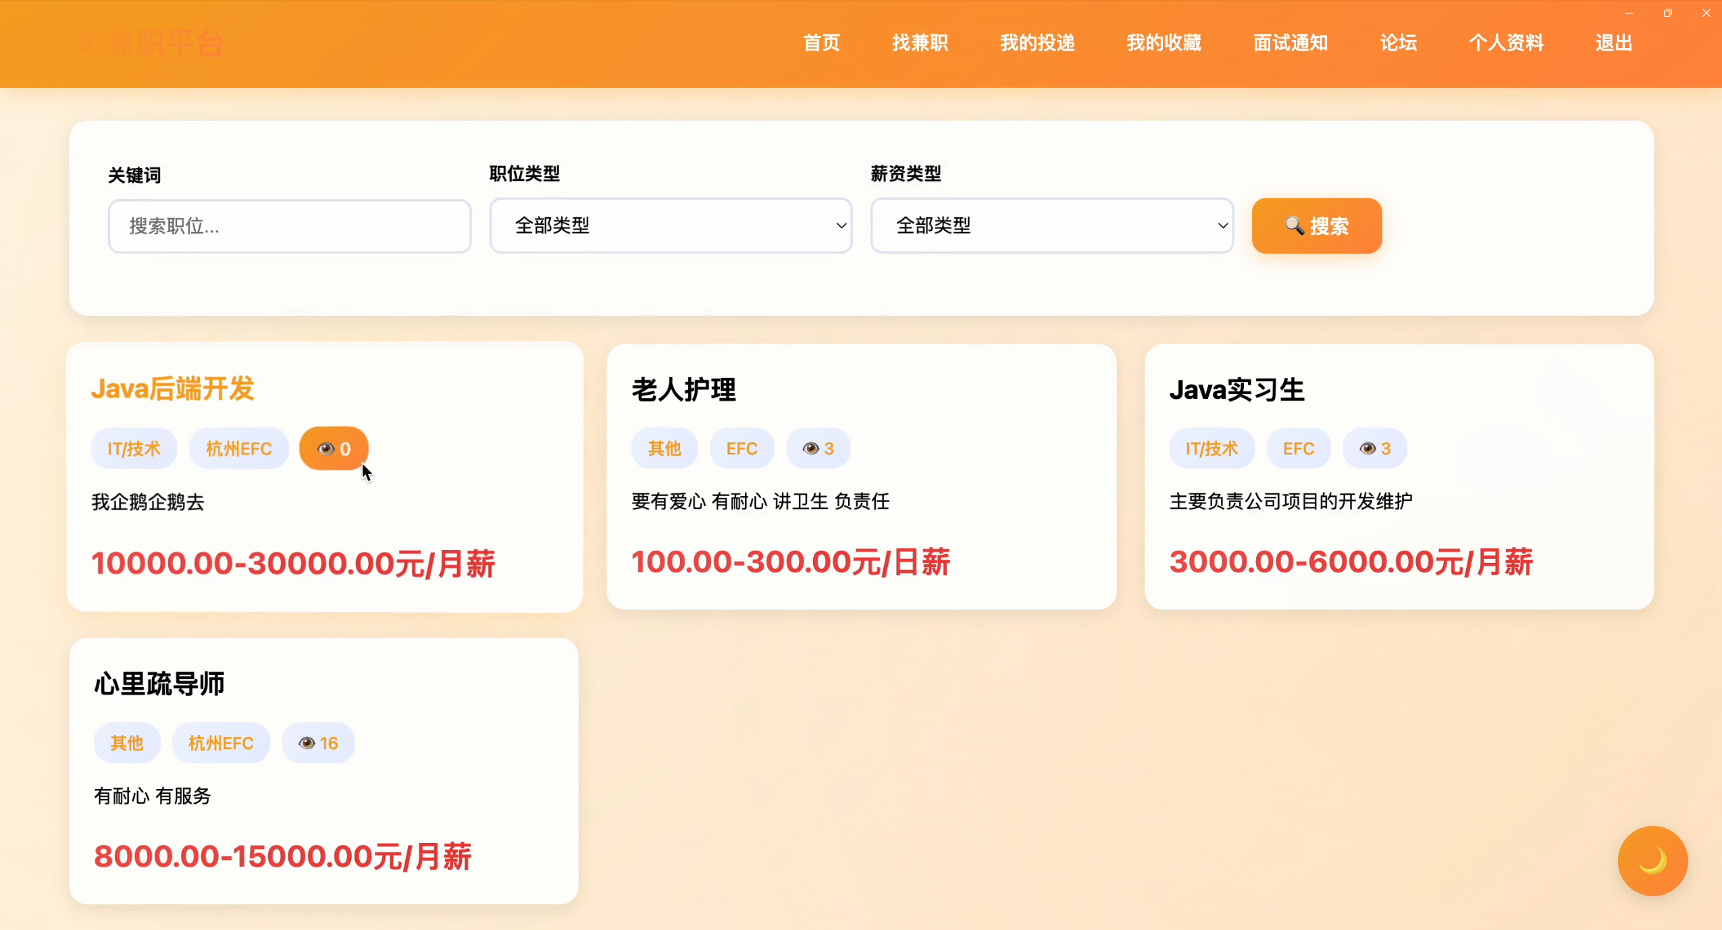Toggle dark mode with the moon button
The height and width of the screenshot is (930, 1722).
tap(1652, 860)
